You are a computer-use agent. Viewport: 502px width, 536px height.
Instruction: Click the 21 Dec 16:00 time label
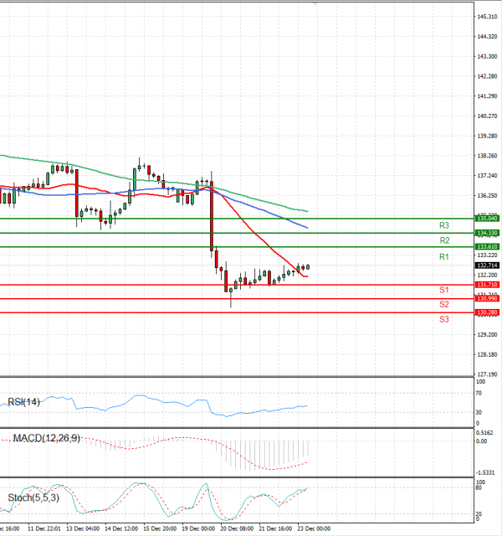(x=275, y=528)
